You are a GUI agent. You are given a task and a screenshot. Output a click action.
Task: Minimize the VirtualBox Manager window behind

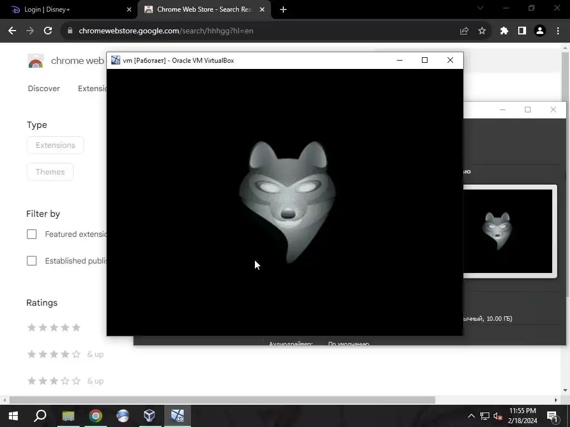click(503, 110)
